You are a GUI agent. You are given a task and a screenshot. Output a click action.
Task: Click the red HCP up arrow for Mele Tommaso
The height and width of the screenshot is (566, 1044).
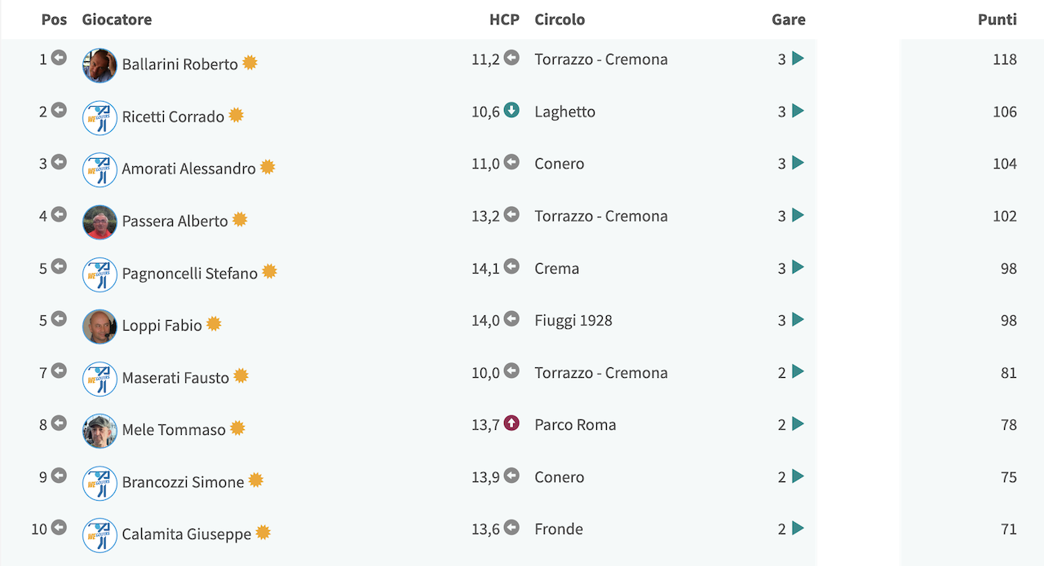click(511, 423)
